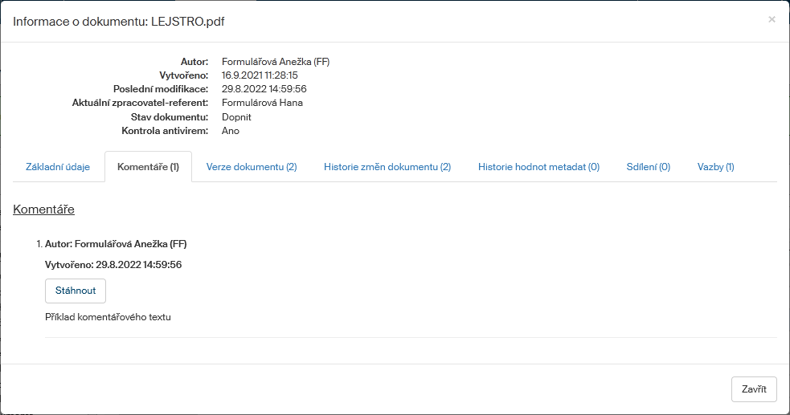This screenshot has width=790, height=415.
Task: Click the underlined Komentáře heading
Action: [x=44, y=210]
